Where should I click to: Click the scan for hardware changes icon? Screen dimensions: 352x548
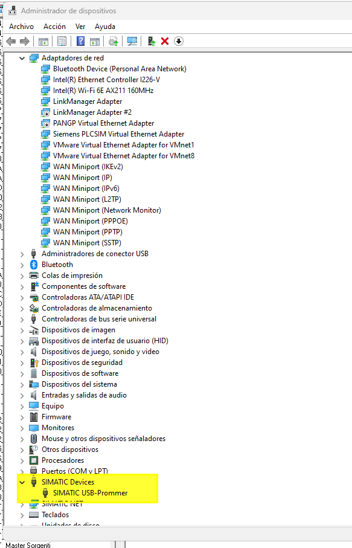pos(132,41)
